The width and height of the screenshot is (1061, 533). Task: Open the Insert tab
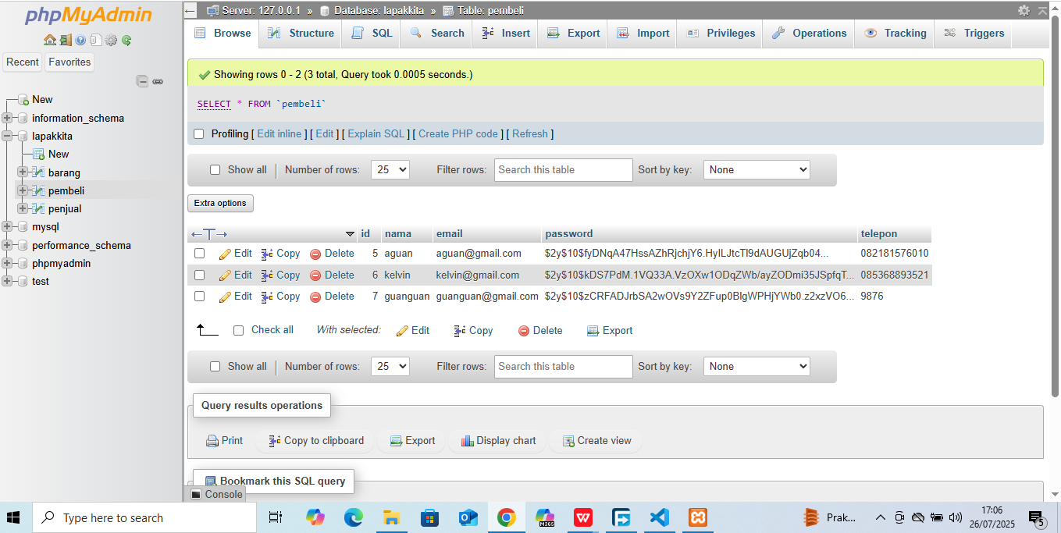pyautogui.click(x=506, y=33)
